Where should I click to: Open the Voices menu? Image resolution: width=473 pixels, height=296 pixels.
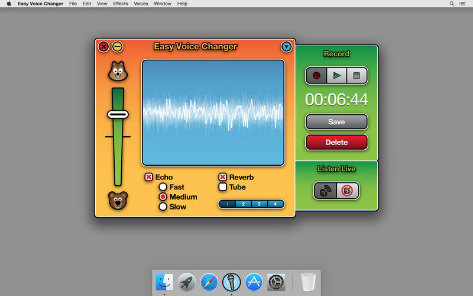(141, 4)
